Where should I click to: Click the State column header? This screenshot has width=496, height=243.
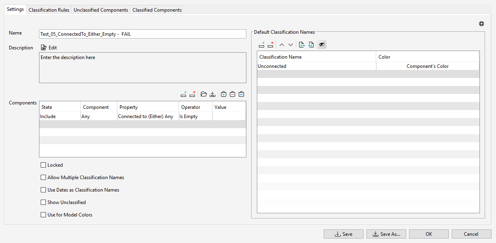tap(60, 107)
